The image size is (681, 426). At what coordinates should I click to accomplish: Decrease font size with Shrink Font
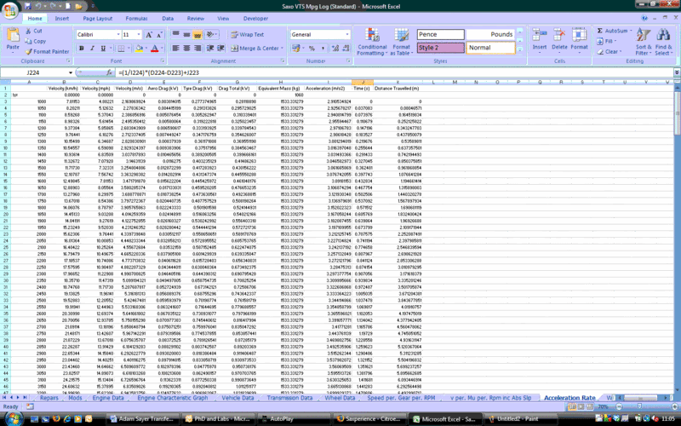(159, 35)
